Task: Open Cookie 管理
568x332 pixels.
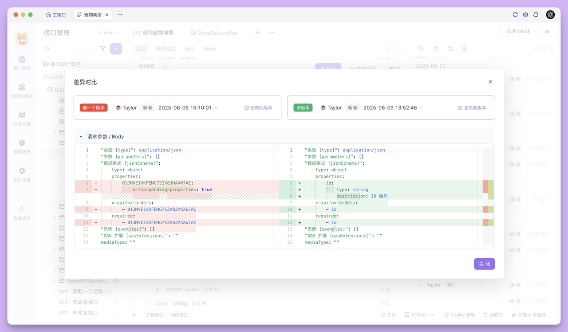Action: [x=459, y=315]
